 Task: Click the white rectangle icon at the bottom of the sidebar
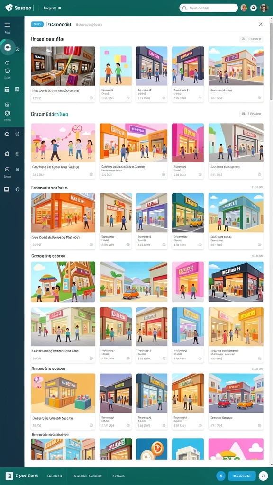coord(7,189)
